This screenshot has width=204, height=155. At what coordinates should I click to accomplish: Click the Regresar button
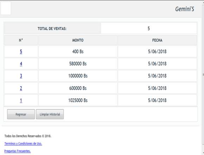pos(21,114)
